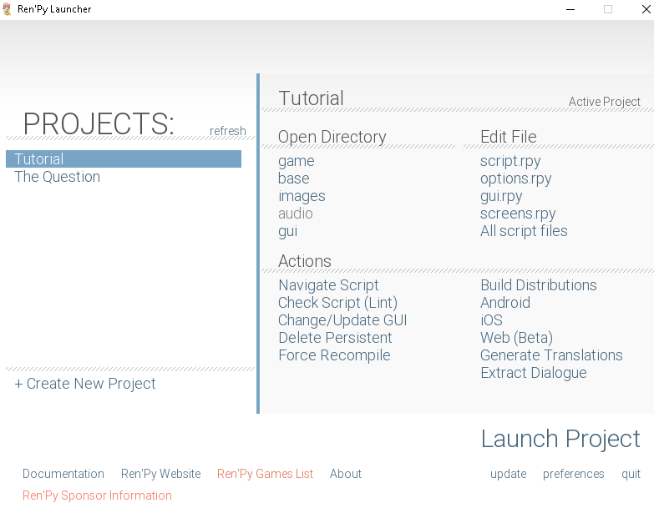Image resolution: width=654 pixels, height=513 pixels.
Task: Open iOS build options
Action: click(491, 320)
